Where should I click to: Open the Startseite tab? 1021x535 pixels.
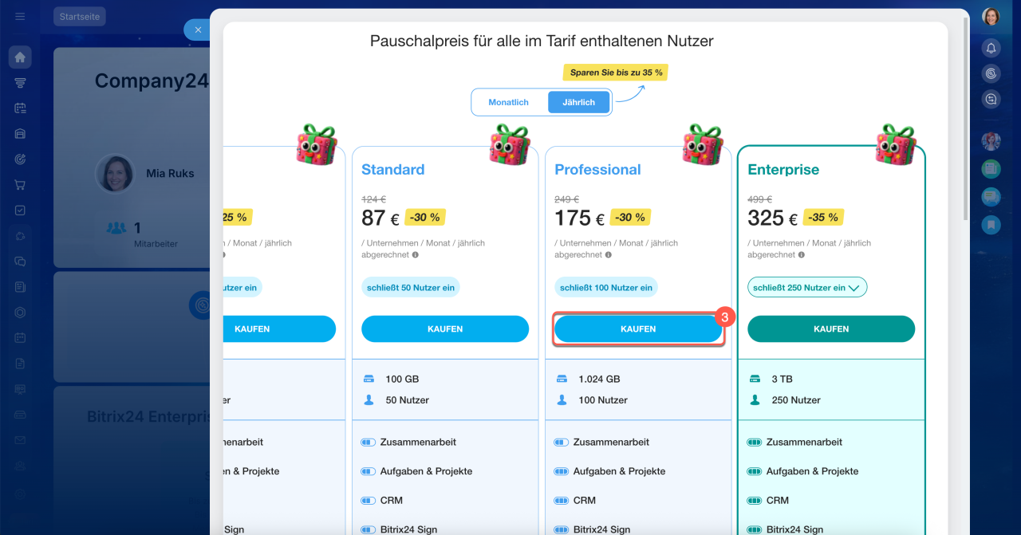click(x=79, y=17)
